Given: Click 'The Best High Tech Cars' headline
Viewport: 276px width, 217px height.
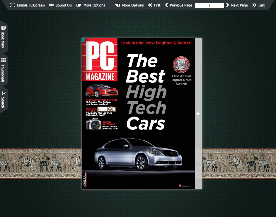Looking at the screenshot, I should pos(146,92).
